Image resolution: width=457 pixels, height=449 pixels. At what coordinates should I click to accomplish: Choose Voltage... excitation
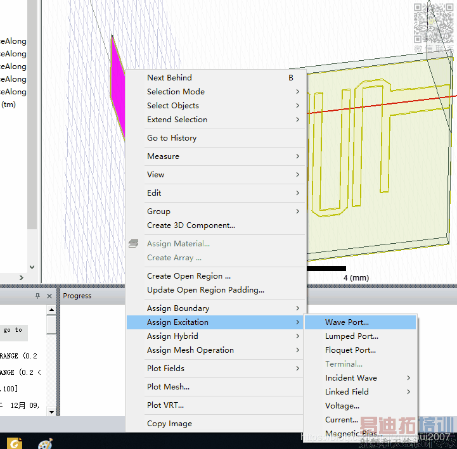pos(360,406)
